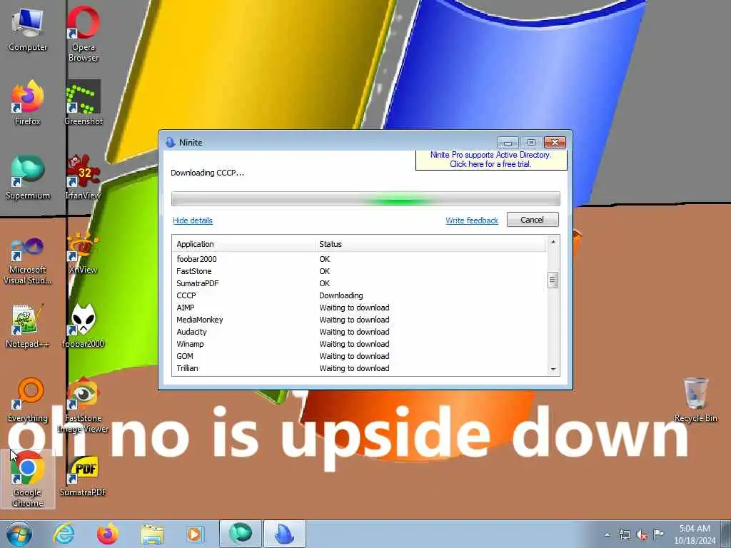Cancel the Ninite installation
This screenshot has height=548, width=731.
533,220
